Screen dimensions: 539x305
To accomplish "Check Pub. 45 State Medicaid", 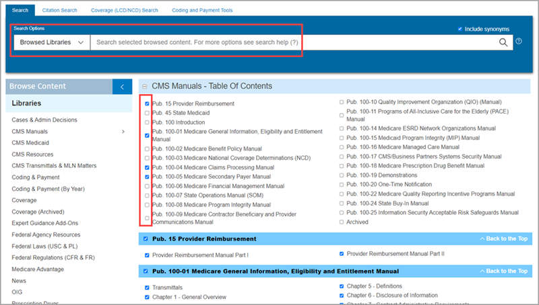I will point(147,113).
